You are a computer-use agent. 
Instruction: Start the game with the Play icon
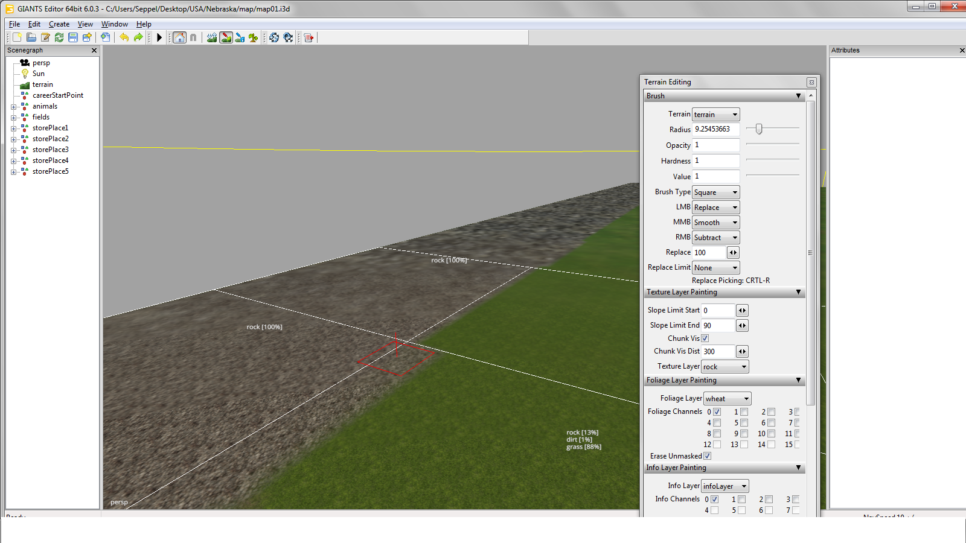(x=159, y=37)
